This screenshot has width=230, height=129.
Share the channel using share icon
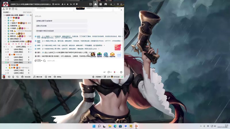[74, 4]
